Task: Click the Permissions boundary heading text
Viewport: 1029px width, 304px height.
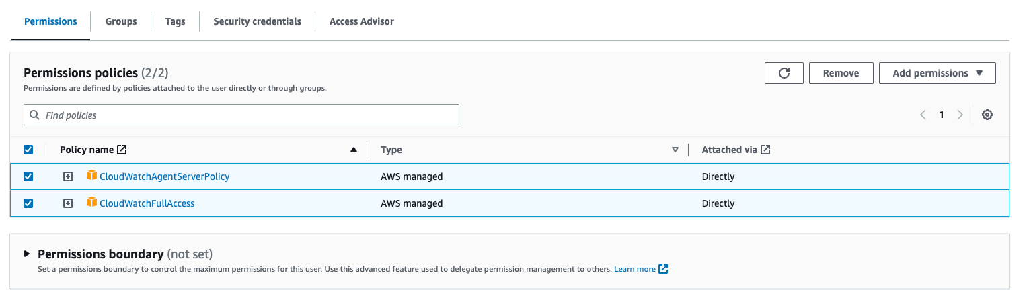Action: click(101, 254)
